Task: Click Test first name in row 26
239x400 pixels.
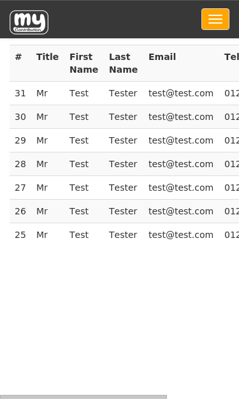Action: point(79,211)
